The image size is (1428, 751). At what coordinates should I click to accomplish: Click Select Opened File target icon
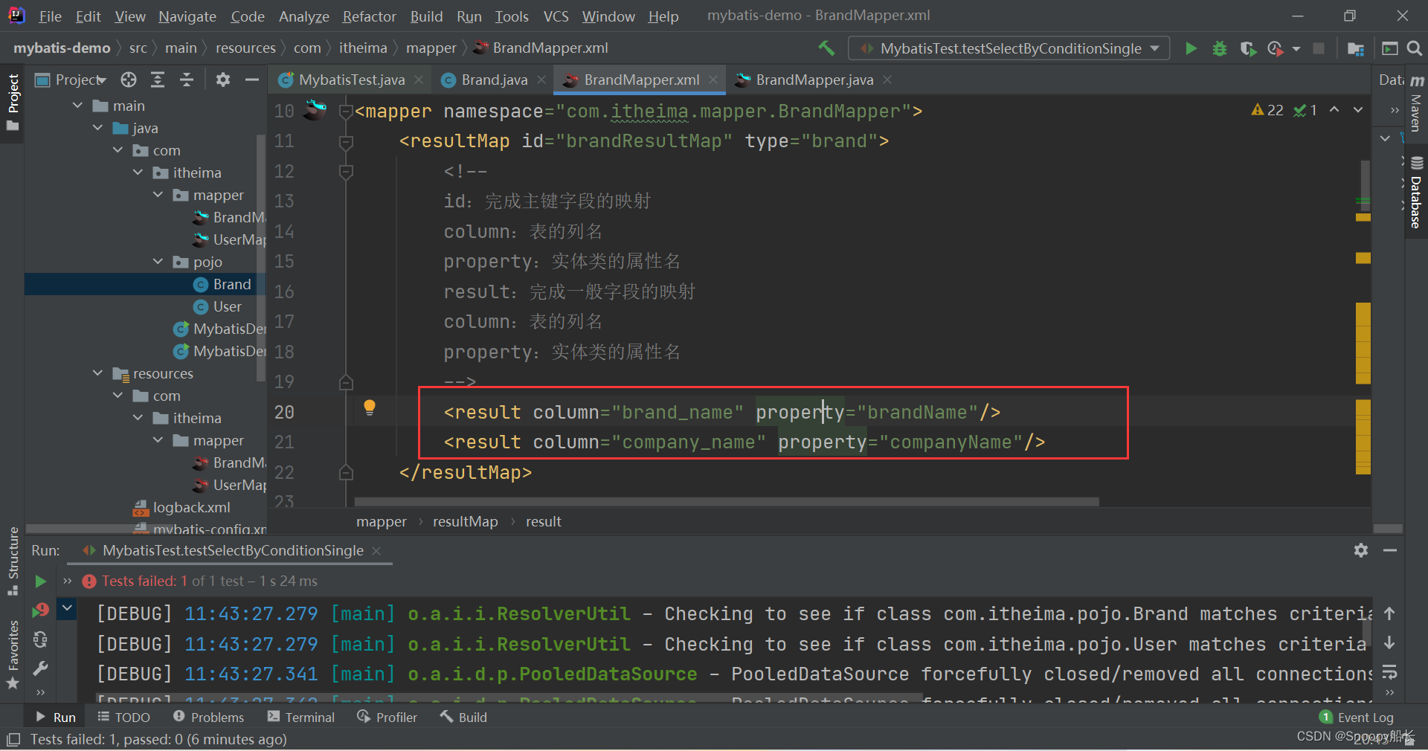pos(129,80)
